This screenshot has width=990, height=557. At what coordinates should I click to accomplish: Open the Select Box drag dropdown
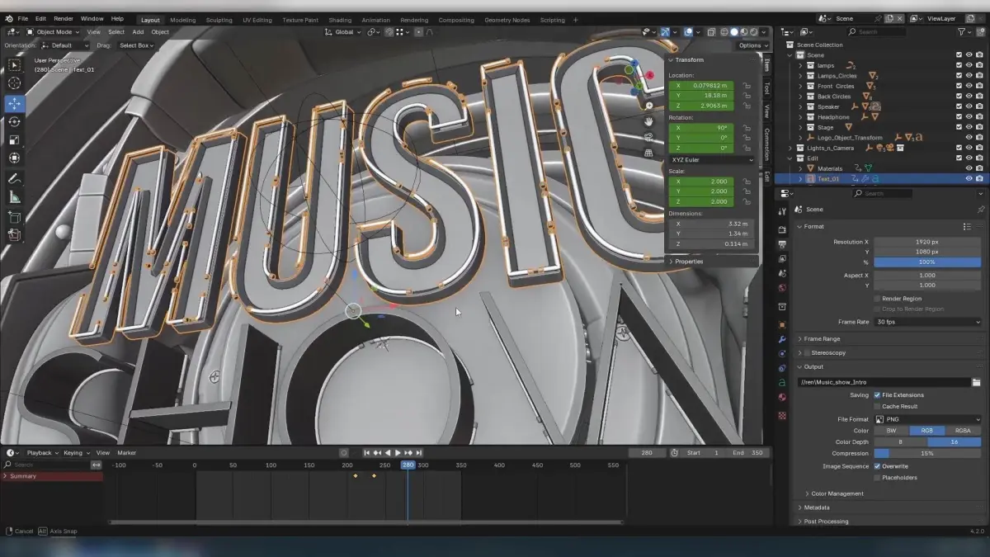point(136,45)
